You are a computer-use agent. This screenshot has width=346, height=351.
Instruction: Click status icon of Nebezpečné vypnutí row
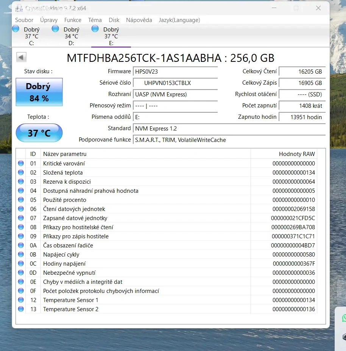21,272
